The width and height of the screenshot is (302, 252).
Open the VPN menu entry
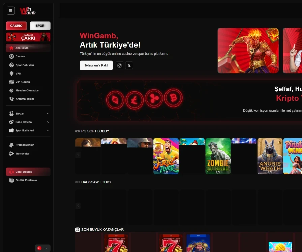pyautogui.click(x=28, y=73)
